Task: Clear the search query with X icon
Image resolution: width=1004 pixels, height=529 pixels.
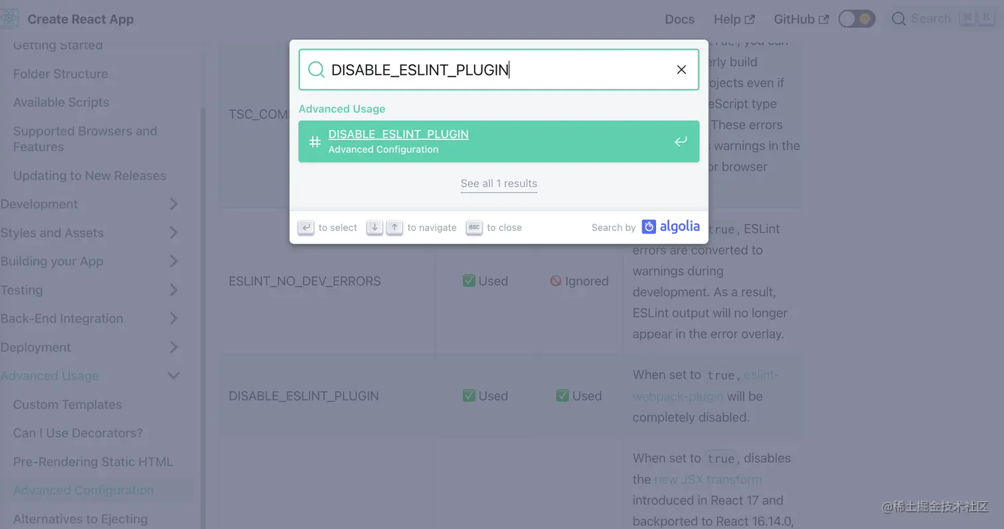Action: (681, 70)
